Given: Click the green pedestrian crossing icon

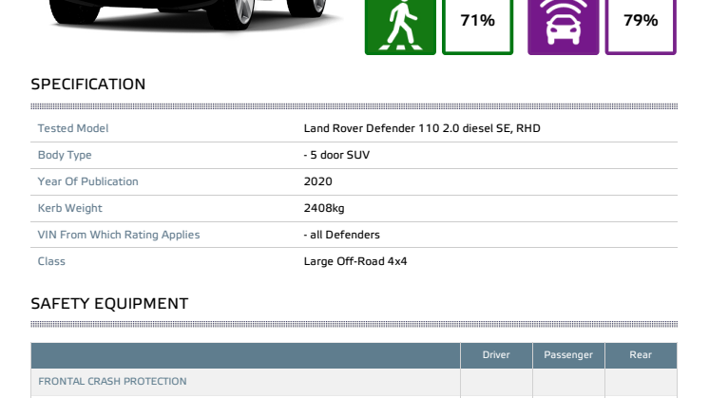Looking at the screenshot, I should [400, 28].
